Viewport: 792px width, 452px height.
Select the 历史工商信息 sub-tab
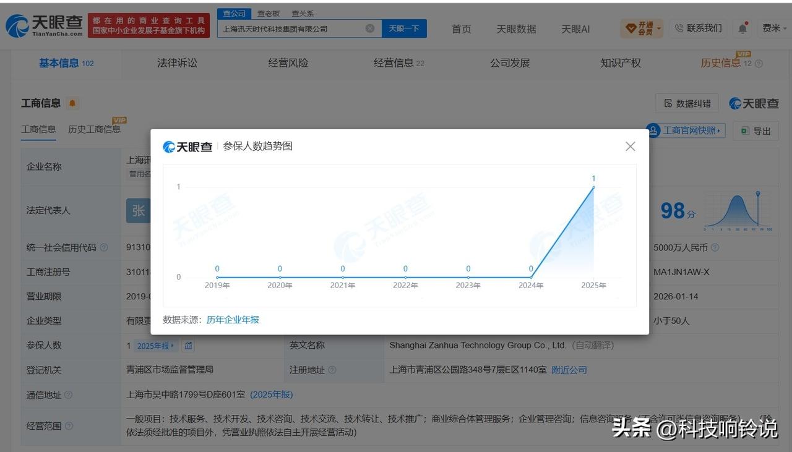94,129
